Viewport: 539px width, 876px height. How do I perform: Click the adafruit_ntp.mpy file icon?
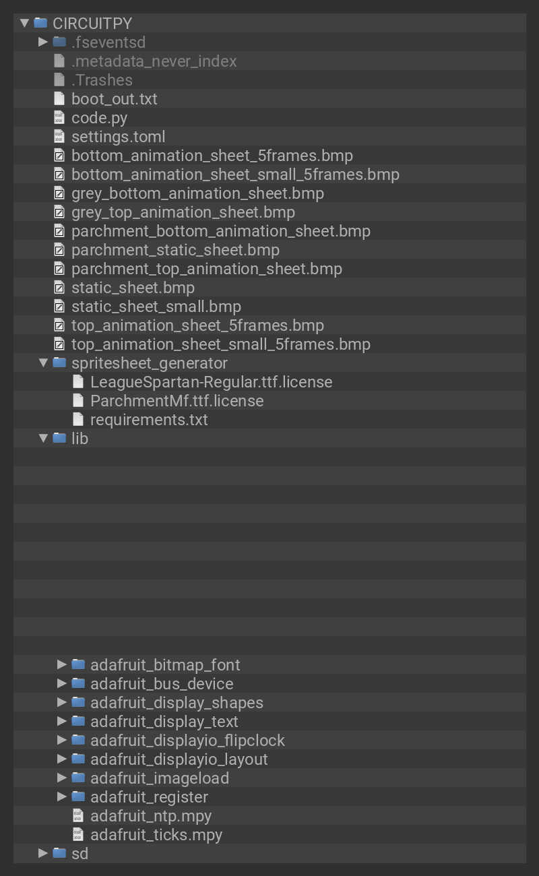[78, 815]
